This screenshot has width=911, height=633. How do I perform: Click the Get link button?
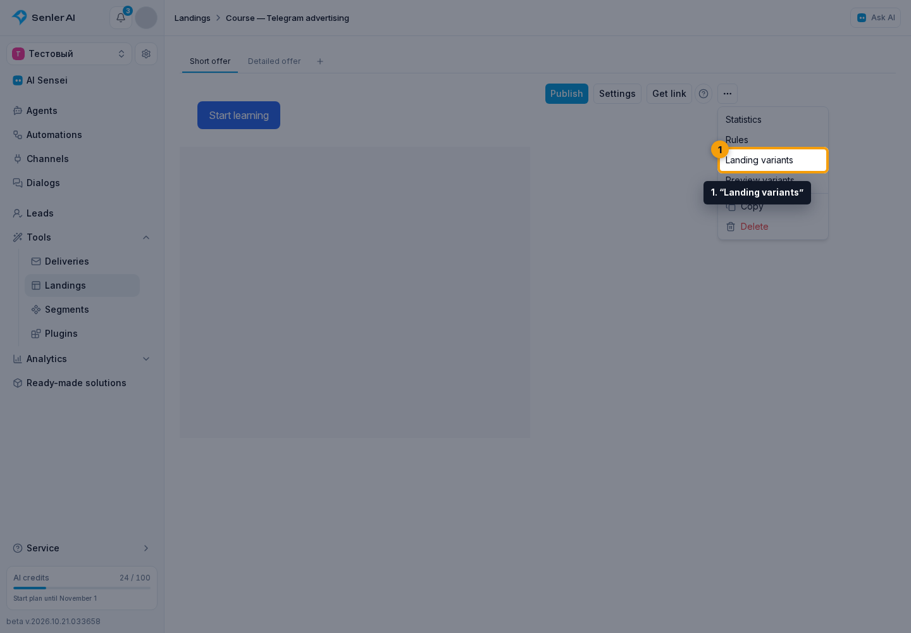(669, 94)
